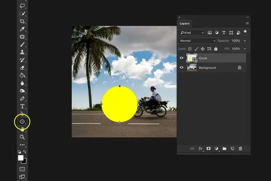
Task: Select the Zoom tool
Action: pos(22,137)
